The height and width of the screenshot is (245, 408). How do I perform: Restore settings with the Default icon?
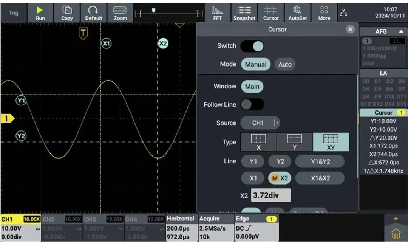(x=93, y=13)
